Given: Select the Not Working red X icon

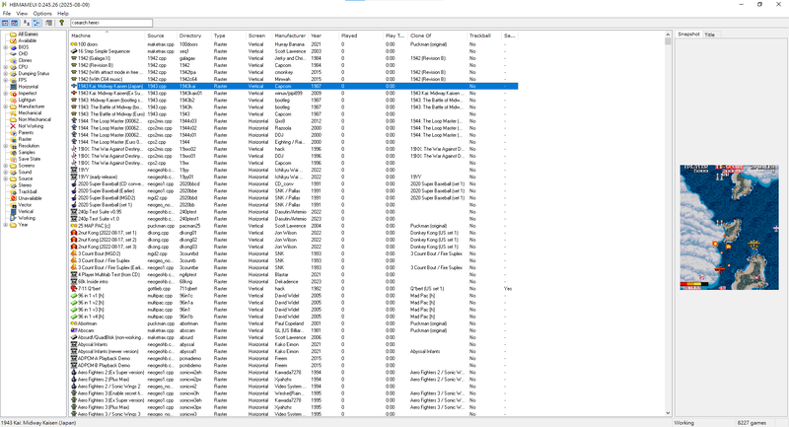Looking at the screenshot, I should click(13, 126).
